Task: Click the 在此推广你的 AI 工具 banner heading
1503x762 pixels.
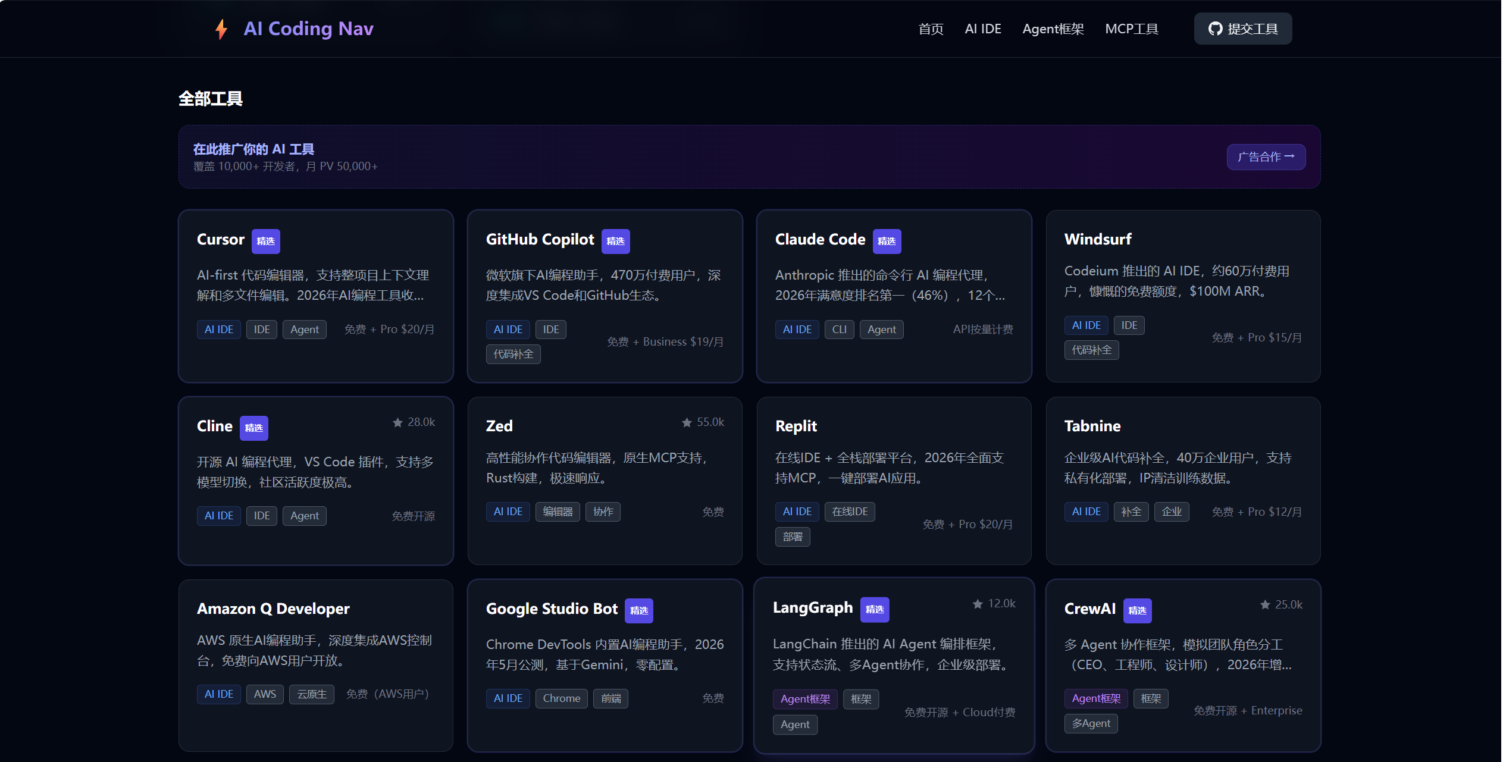Action: [x=253, y=149]
